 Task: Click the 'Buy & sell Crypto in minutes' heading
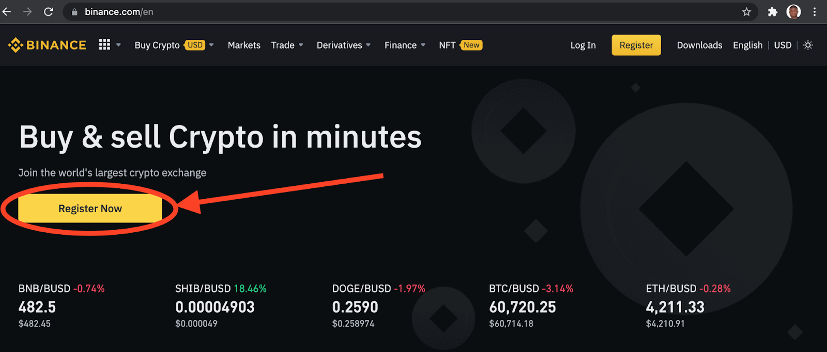point(220,138)
